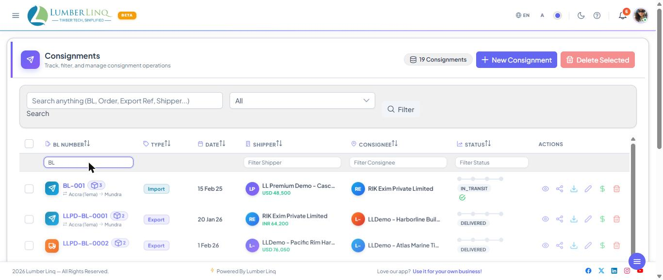Open the user profile avatar
Screen dimensions: 663x280
(641, 16)
